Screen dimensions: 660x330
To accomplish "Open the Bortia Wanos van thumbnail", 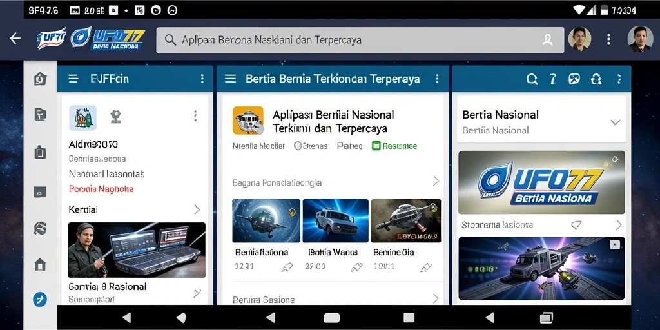I will [x=335, y=220].
